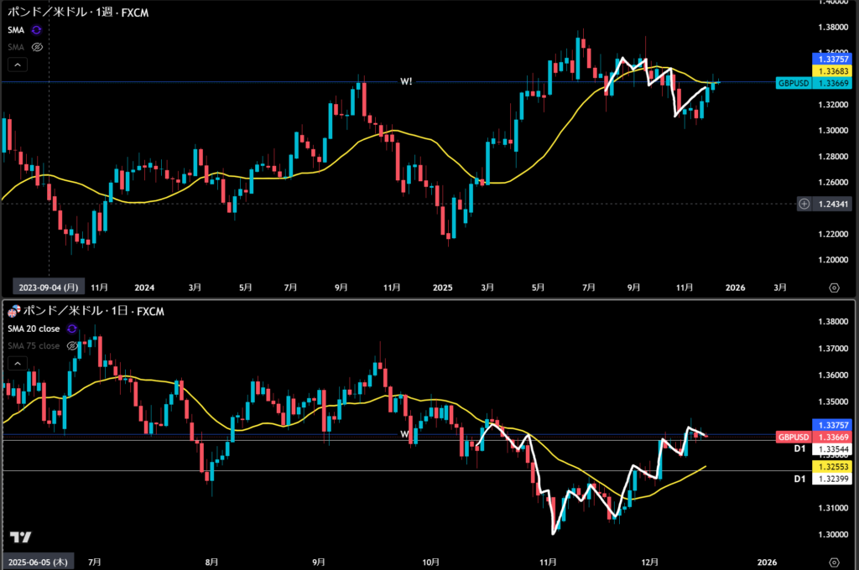
Task: Click the purple SMA refresh icon on weekly chart
Action: [x=37, y=30]
